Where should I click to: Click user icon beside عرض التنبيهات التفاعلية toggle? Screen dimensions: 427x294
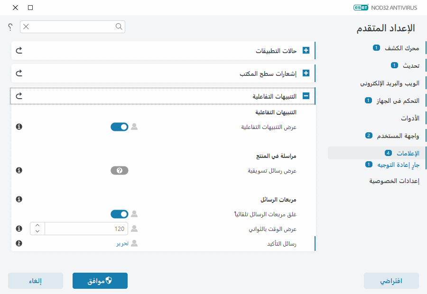[134, 127]
